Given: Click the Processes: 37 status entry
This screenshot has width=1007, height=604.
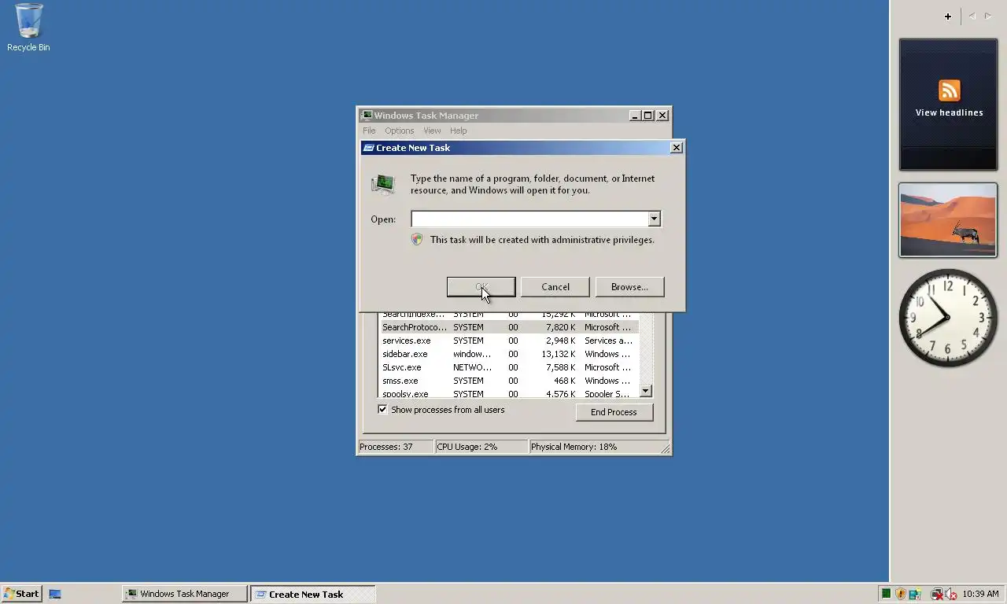Looking at the screenshot, I should click(x=395, y=447).
